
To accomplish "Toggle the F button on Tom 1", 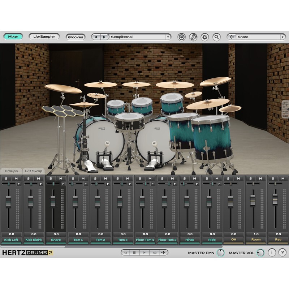I will coord(85,184).
